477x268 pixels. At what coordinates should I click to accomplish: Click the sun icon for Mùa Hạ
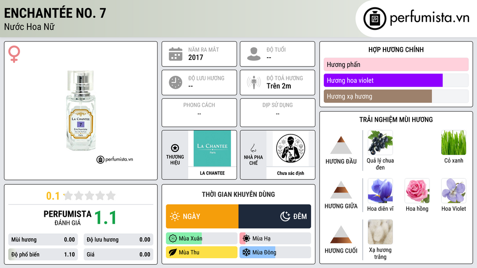click(246, 239)
